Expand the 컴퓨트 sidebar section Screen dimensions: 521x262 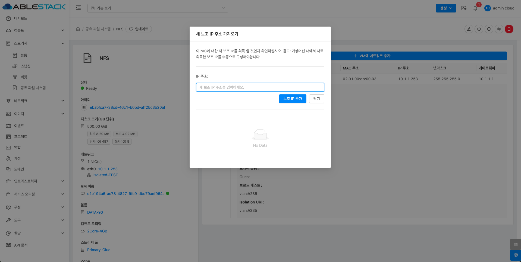click(35, 30)
